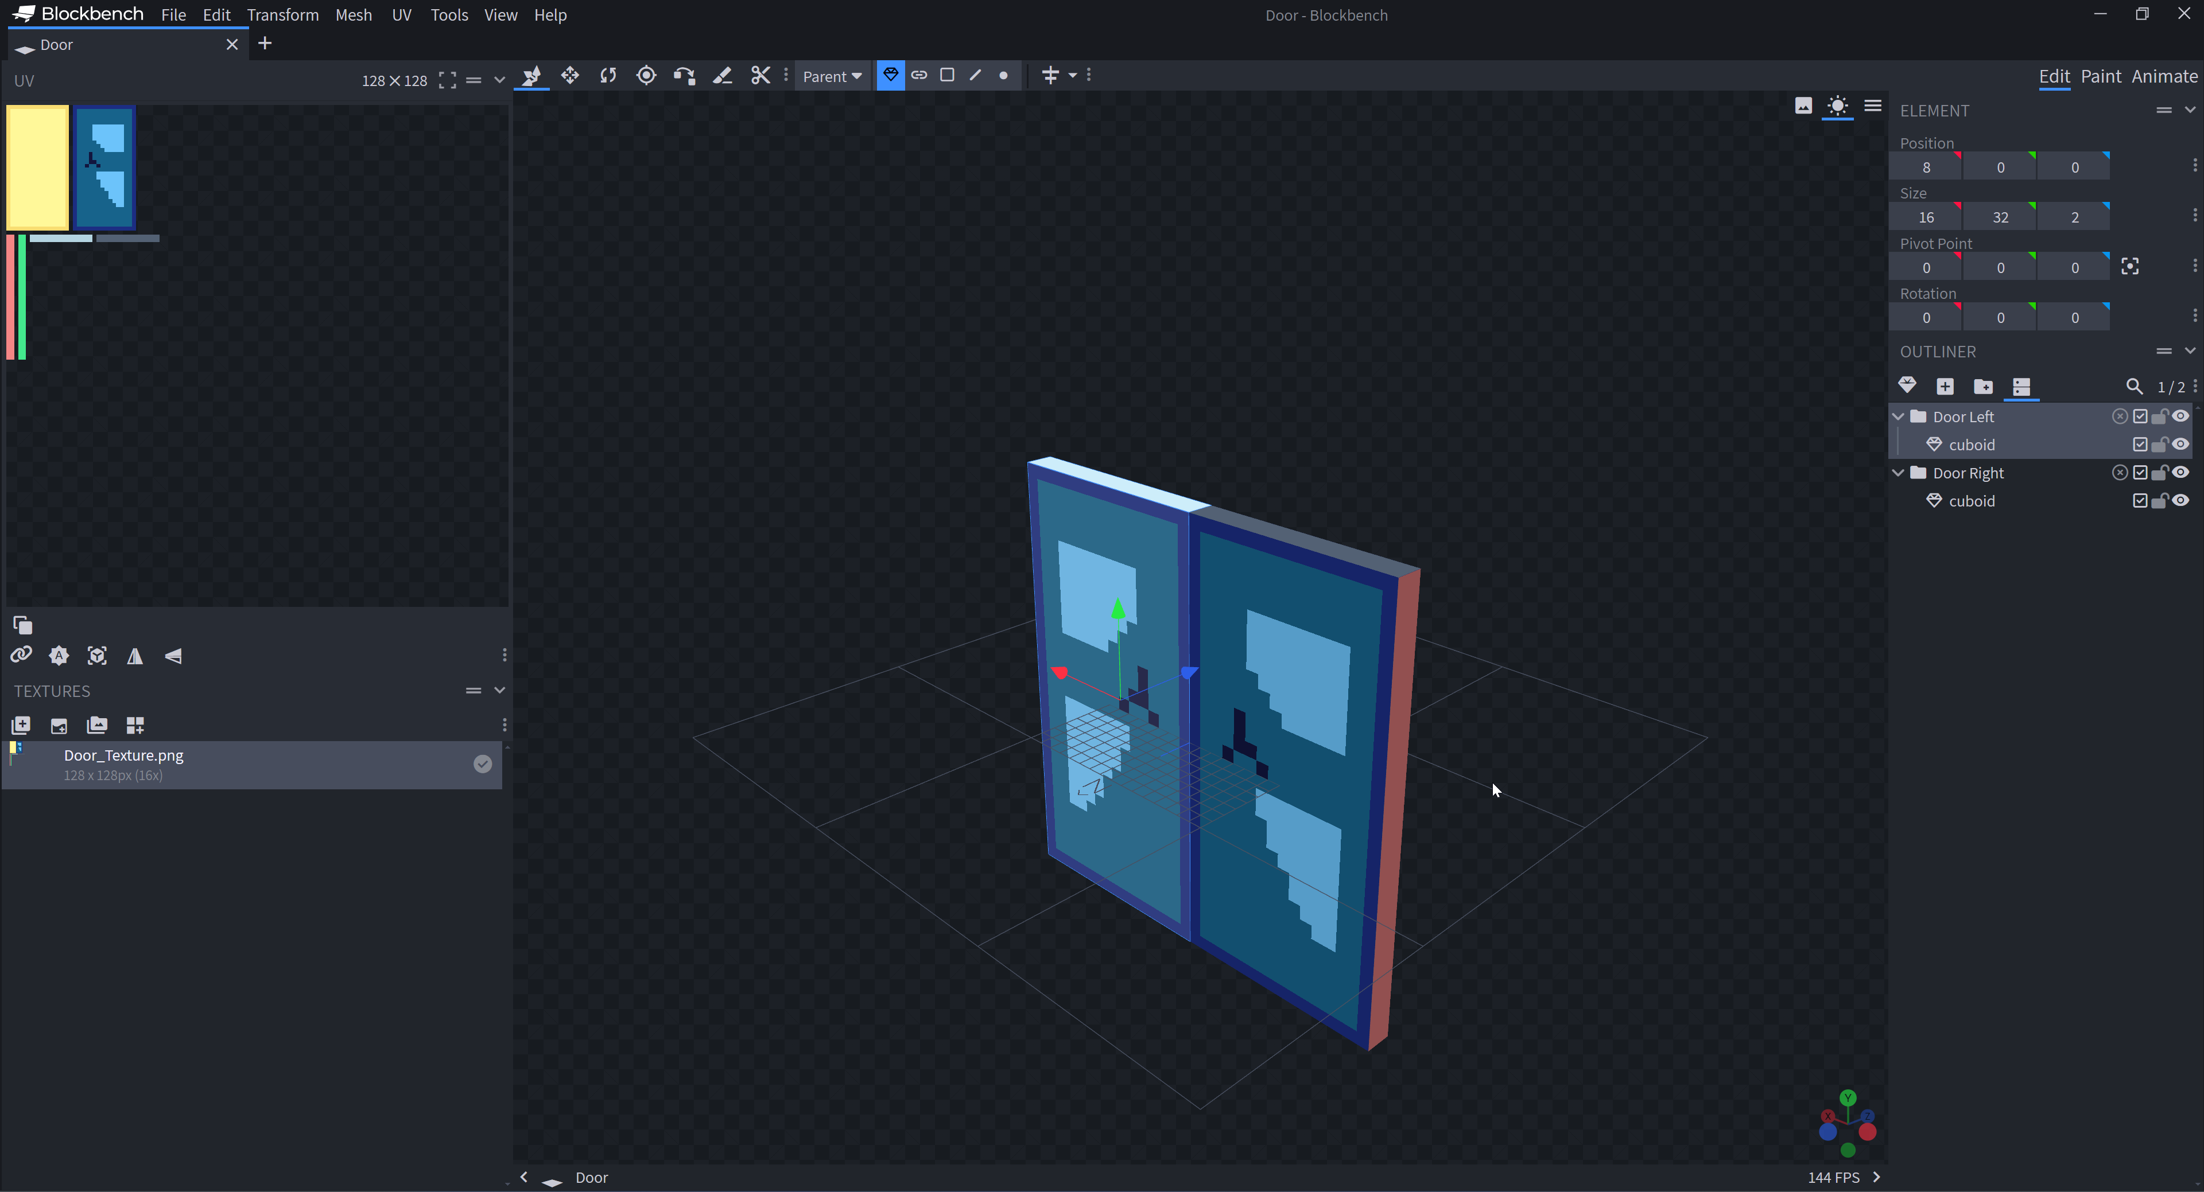Choose face selection mode square icon
The image size is (2204, 1192).
coord(947,75)
